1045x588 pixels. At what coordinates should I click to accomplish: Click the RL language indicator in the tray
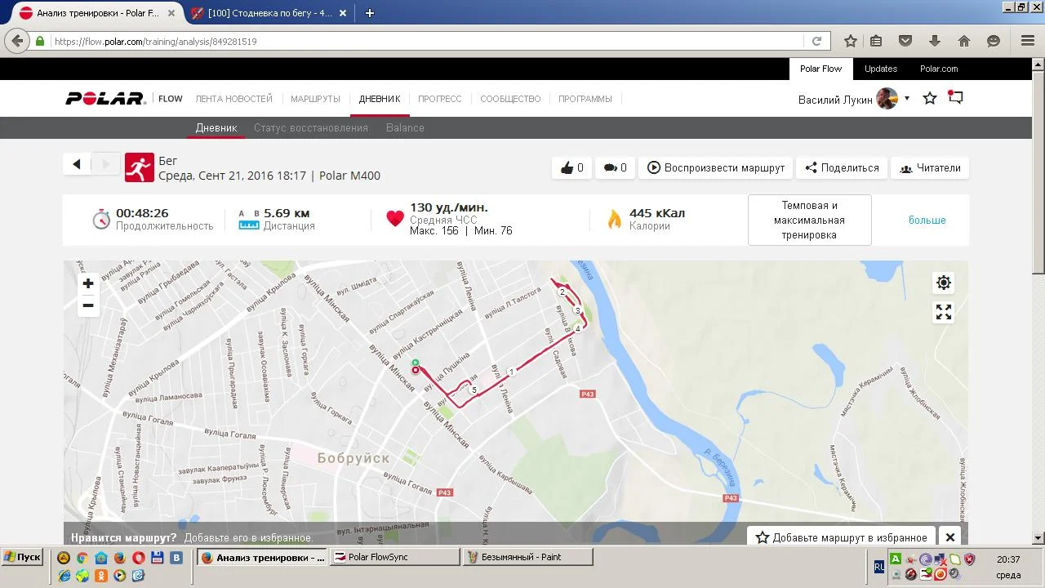click(879, 565)
